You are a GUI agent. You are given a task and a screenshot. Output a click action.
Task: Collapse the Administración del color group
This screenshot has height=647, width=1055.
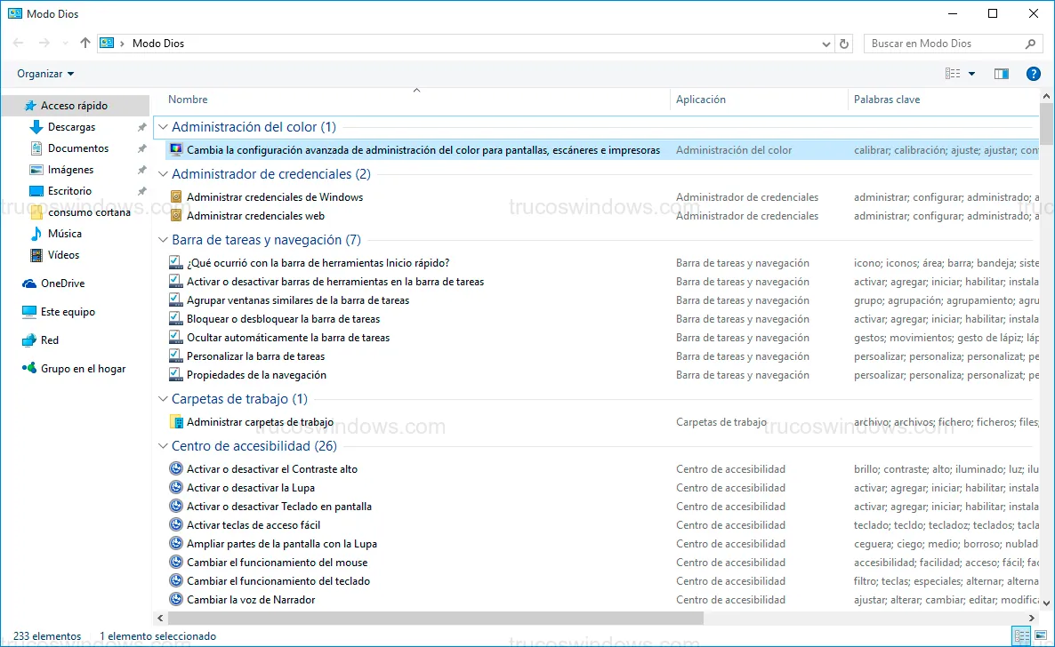[x=163, y=128]
